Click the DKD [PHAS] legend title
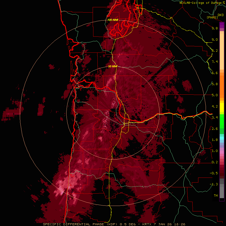 (215, 16)
